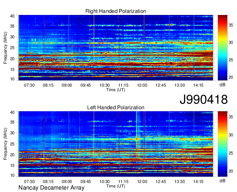Click Frequency (MHz) label of Right Handed plot

(5, 48)
